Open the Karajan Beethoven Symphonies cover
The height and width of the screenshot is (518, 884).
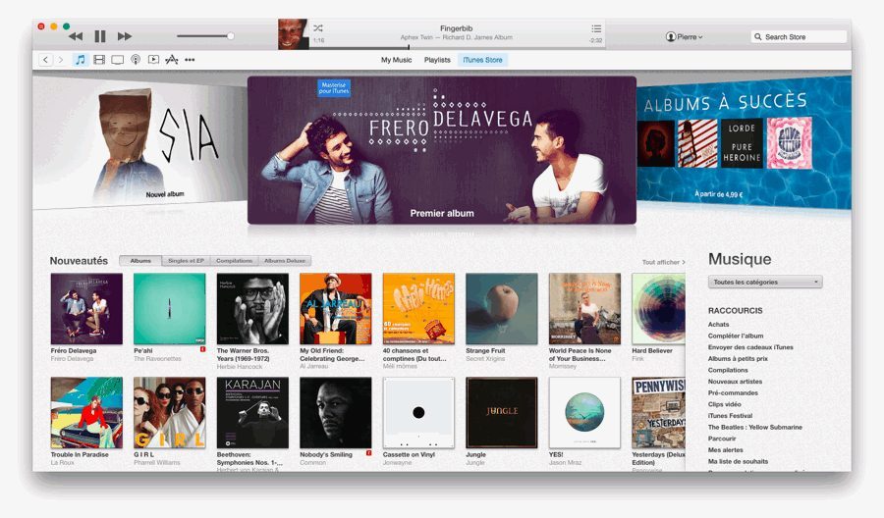click(x=252, y=413)
